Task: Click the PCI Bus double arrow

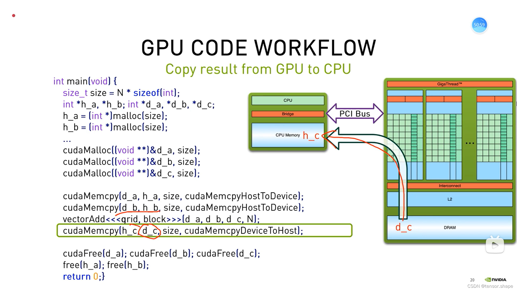Action: click(355, 113)
